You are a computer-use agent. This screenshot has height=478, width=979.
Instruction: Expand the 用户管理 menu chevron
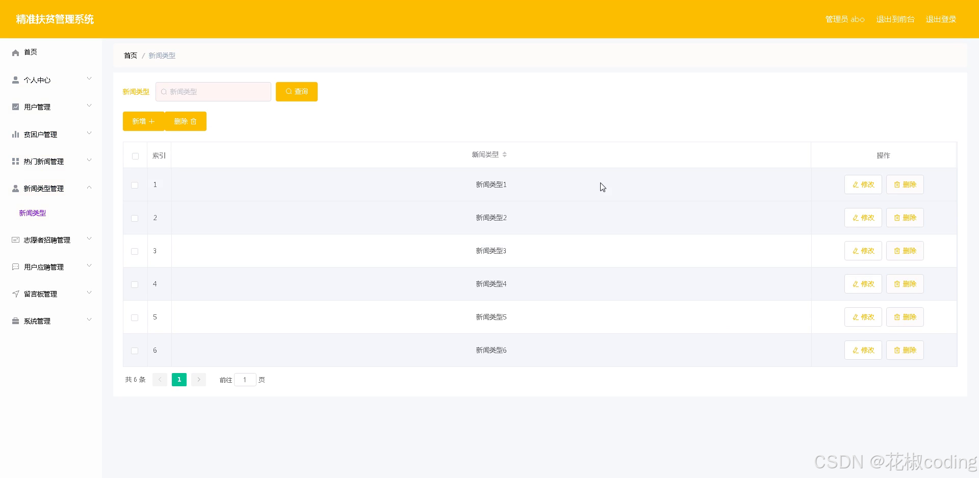89,105
